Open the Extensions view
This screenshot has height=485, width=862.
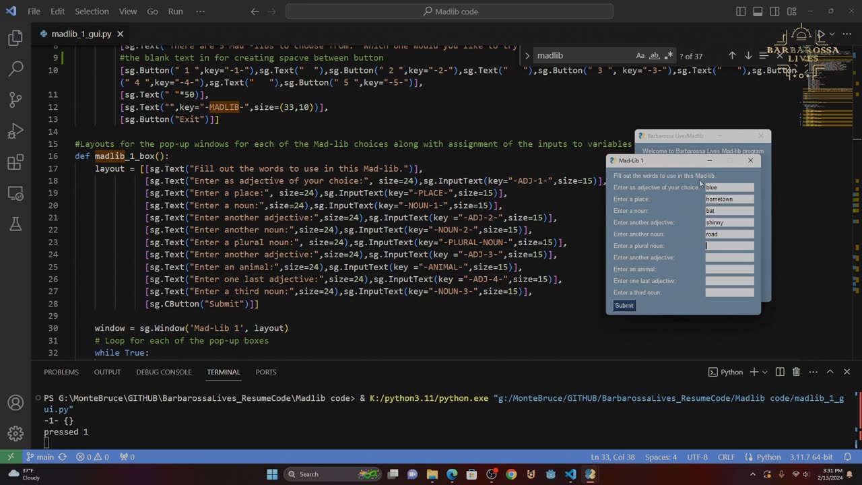tap(15, 162)
